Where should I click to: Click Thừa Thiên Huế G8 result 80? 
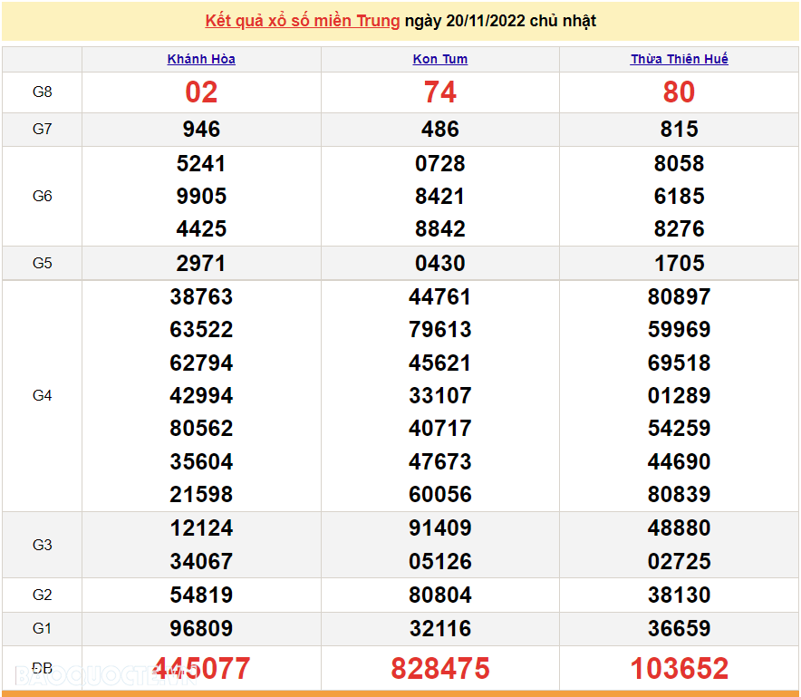coord(679,92)
